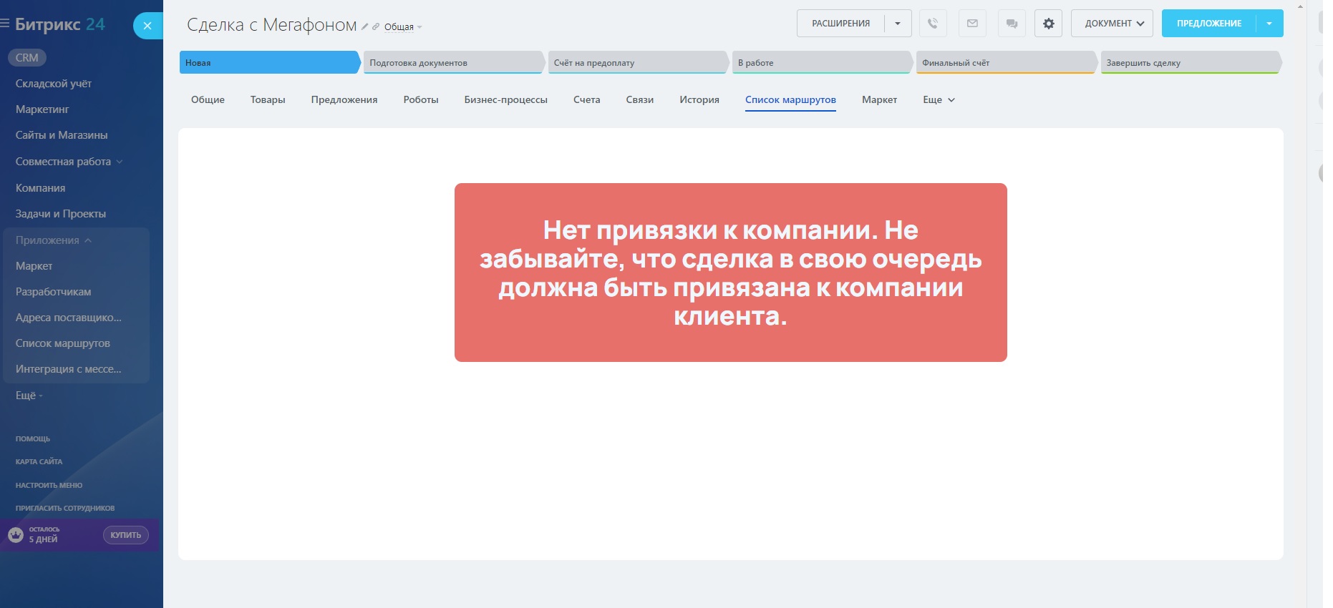Open the История tab
1333x608 pixels.
click(699, 100)
